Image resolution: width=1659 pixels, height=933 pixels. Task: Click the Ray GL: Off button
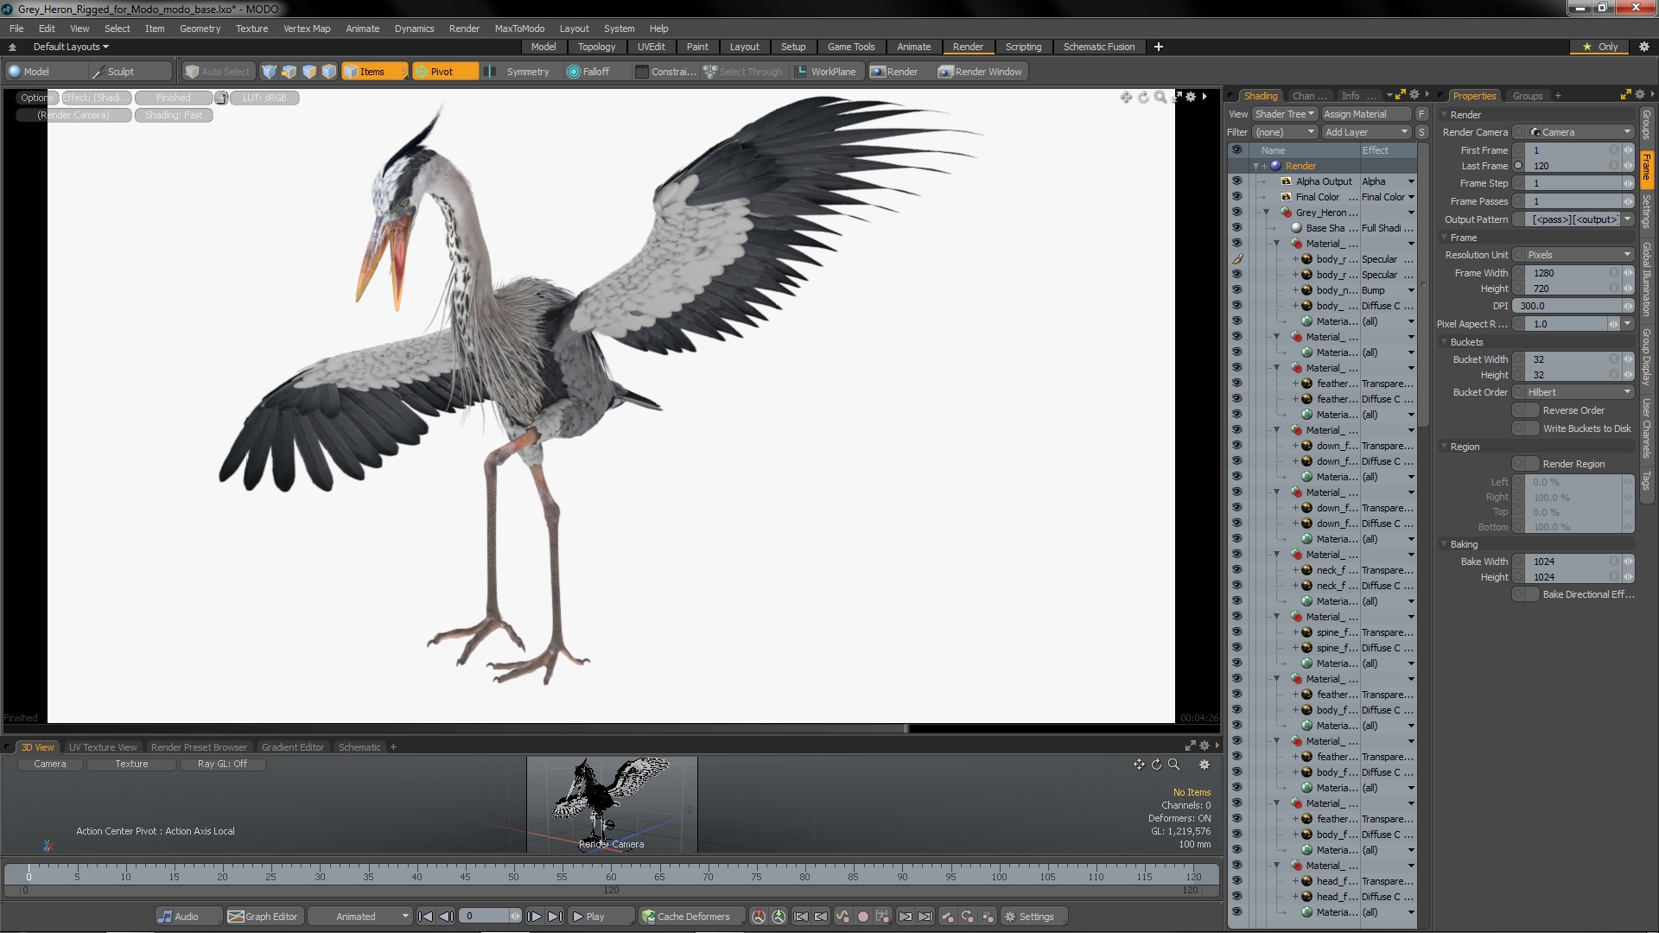(222, 764)
